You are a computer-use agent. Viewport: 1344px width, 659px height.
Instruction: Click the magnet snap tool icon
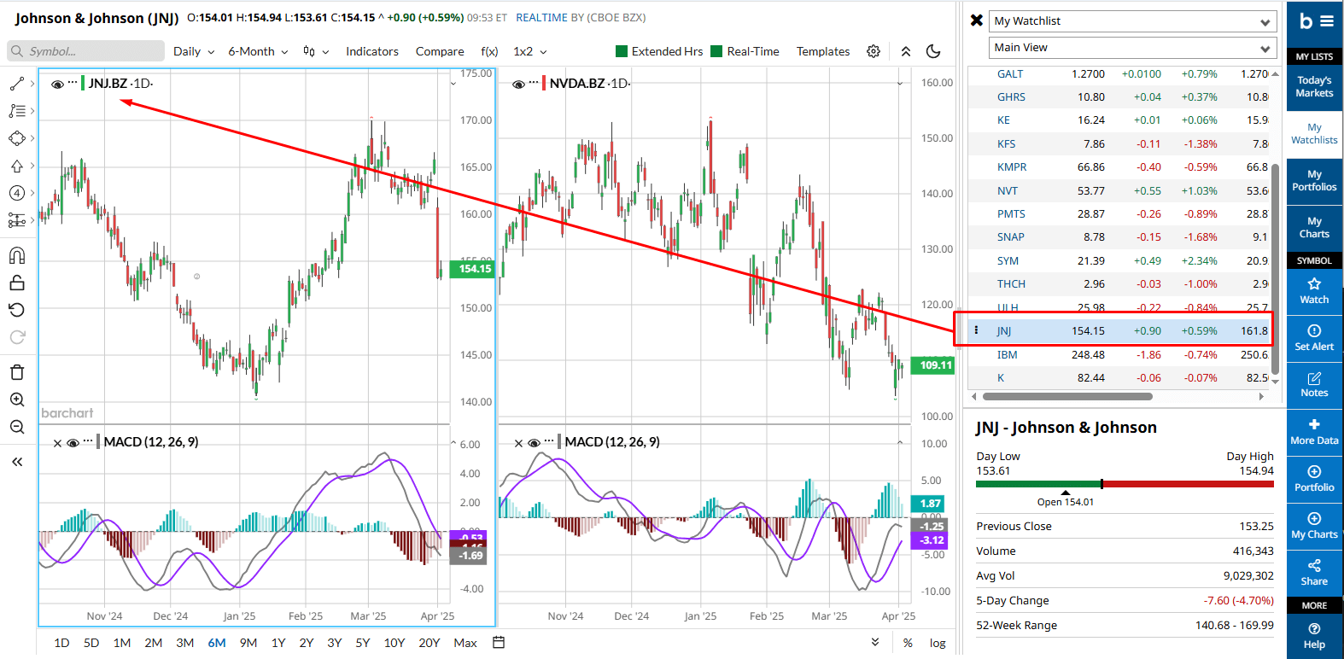pyautogui.click(x=17, y=255)
